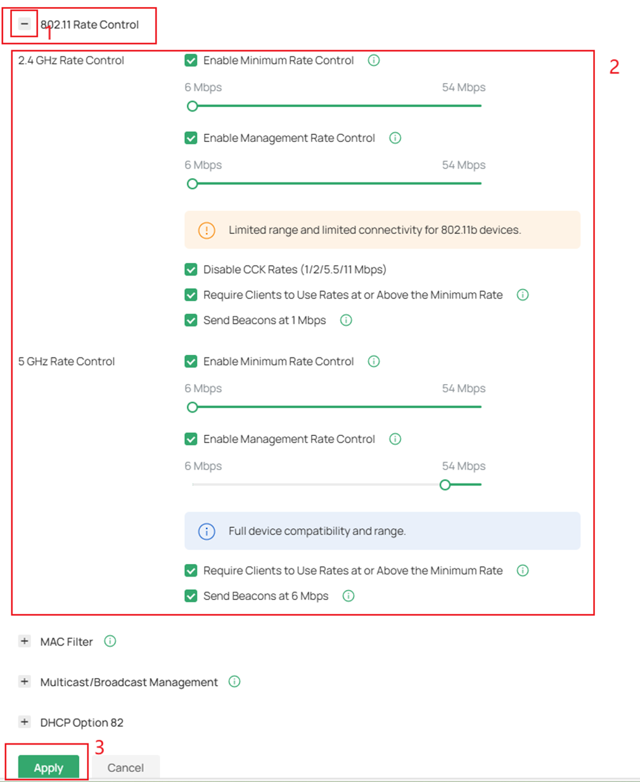Select the 5 GHz Rate Control label
640x782 pixels.
pos(67,361)
